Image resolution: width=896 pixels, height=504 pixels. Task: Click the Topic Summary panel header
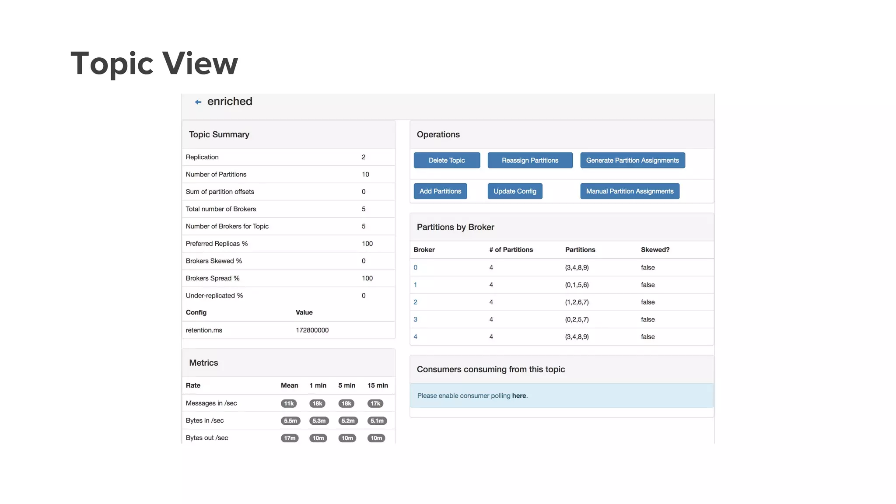(219, 134)
